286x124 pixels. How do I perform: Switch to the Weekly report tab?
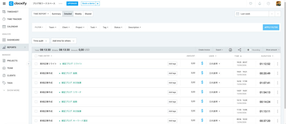click(78, 14)
